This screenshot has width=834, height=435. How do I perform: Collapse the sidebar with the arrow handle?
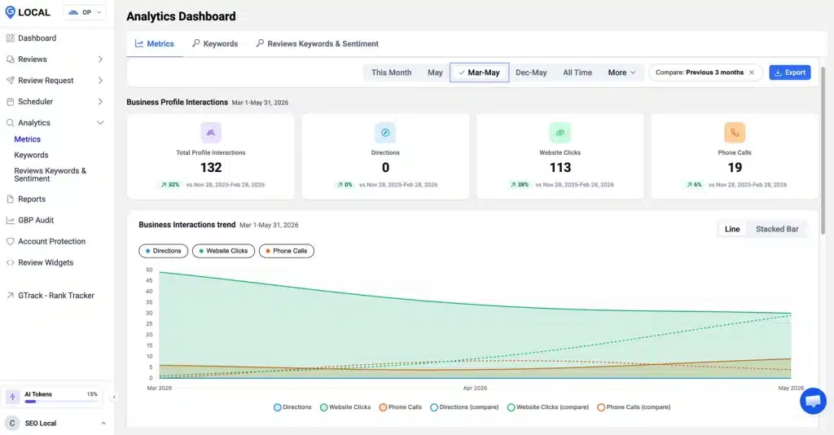114,397
